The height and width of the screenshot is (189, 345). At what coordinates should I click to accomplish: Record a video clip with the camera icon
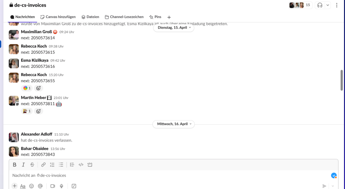click(x=53, y=186)
